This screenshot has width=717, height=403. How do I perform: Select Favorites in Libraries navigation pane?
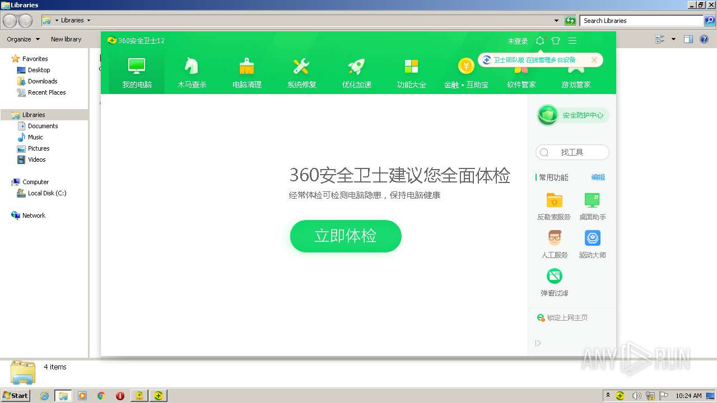click(35, 59)
